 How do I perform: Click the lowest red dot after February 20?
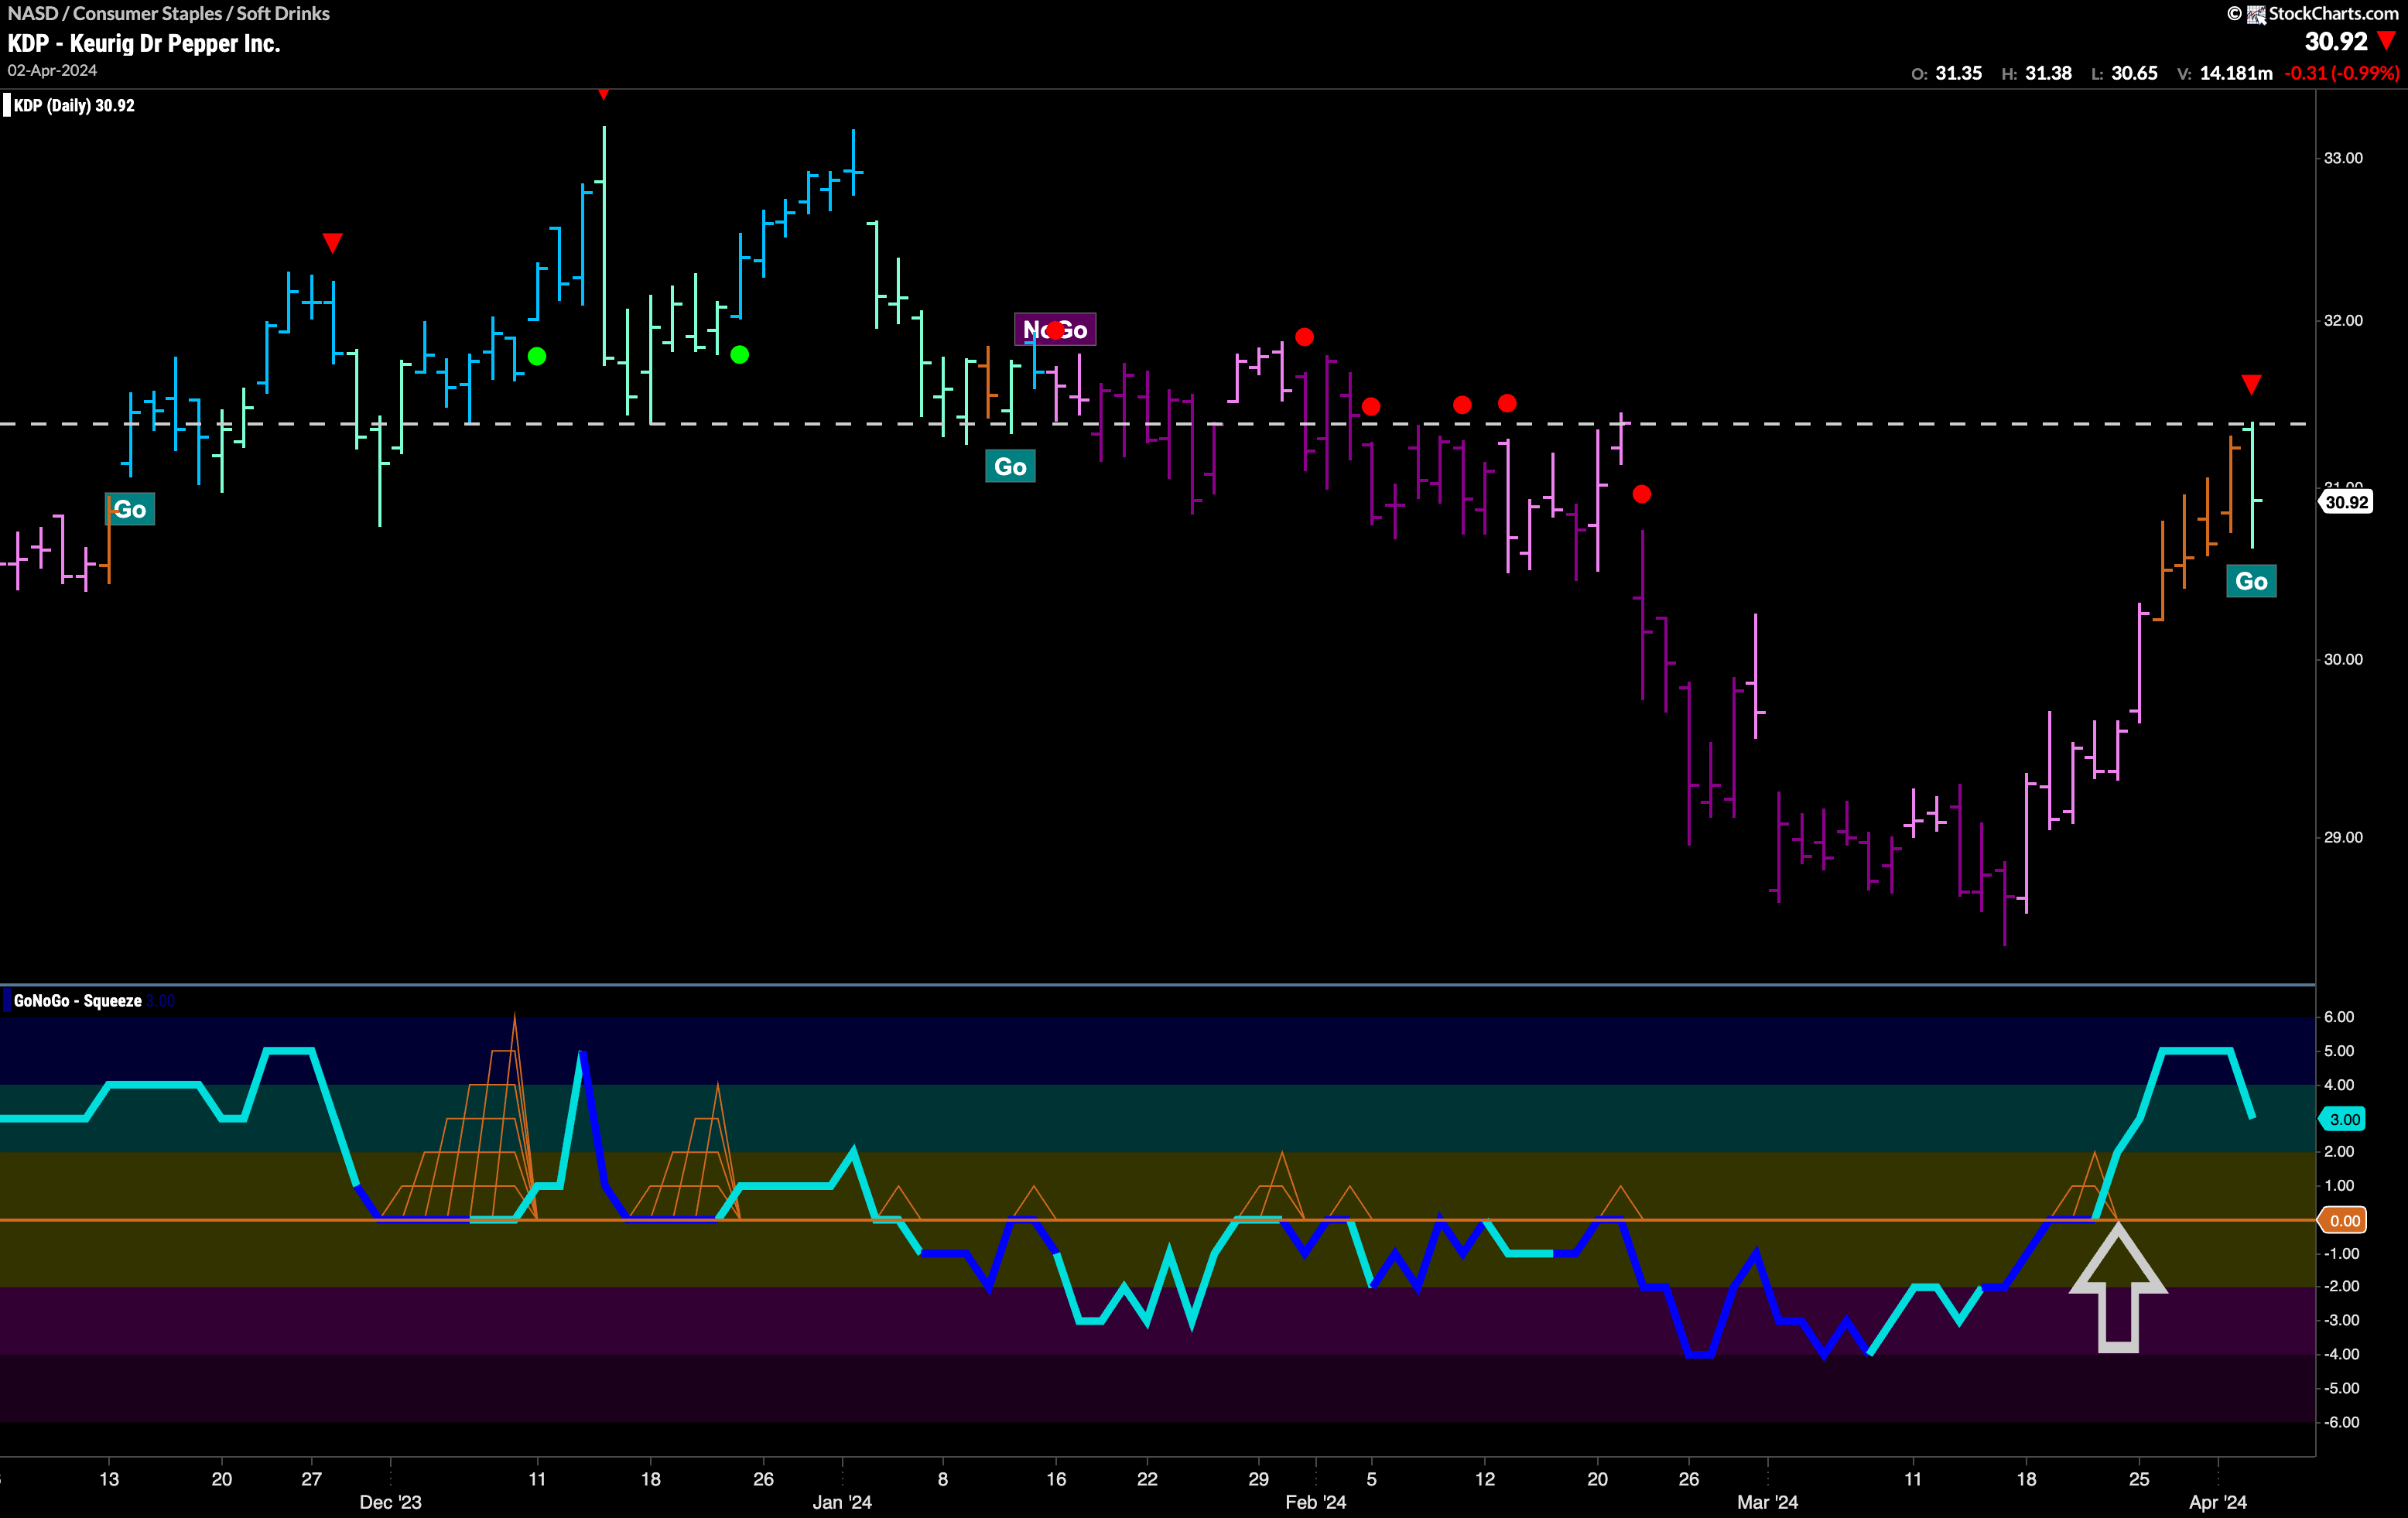[x=1642, y=494]
